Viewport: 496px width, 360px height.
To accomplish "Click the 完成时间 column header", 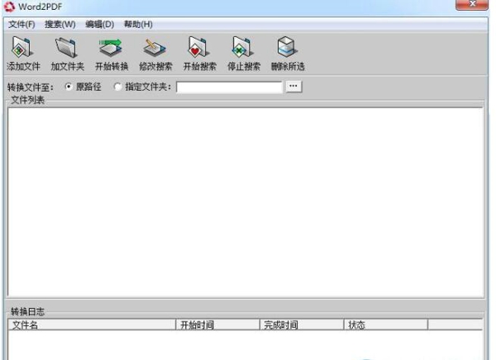I will (x=302, y=325).
